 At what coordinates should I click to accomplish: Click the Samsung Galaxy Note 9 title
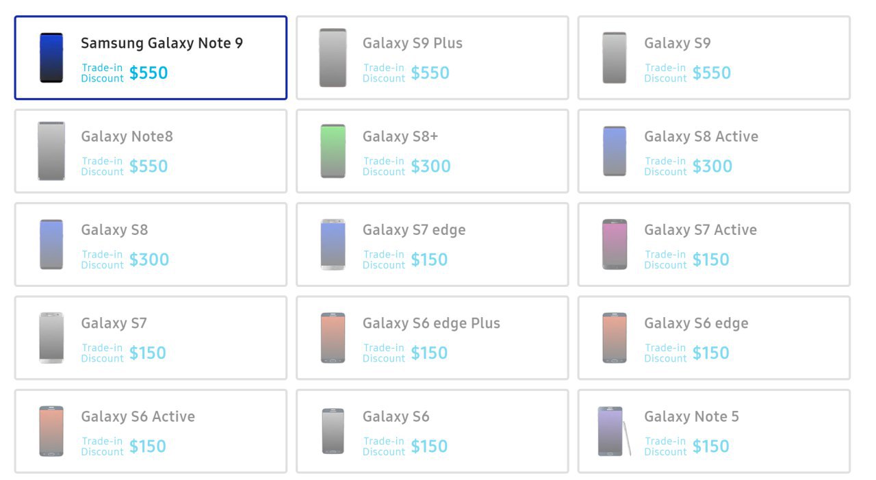point(162,43)
